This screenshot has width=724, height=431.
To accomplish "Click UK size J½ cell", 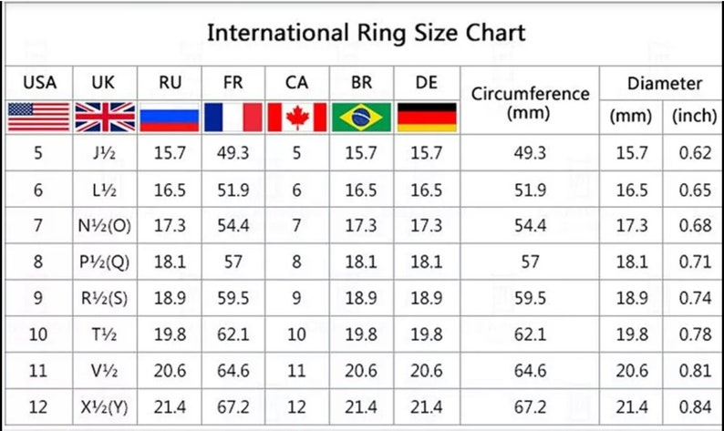I will pyautogui.click(x=104, y=153).
